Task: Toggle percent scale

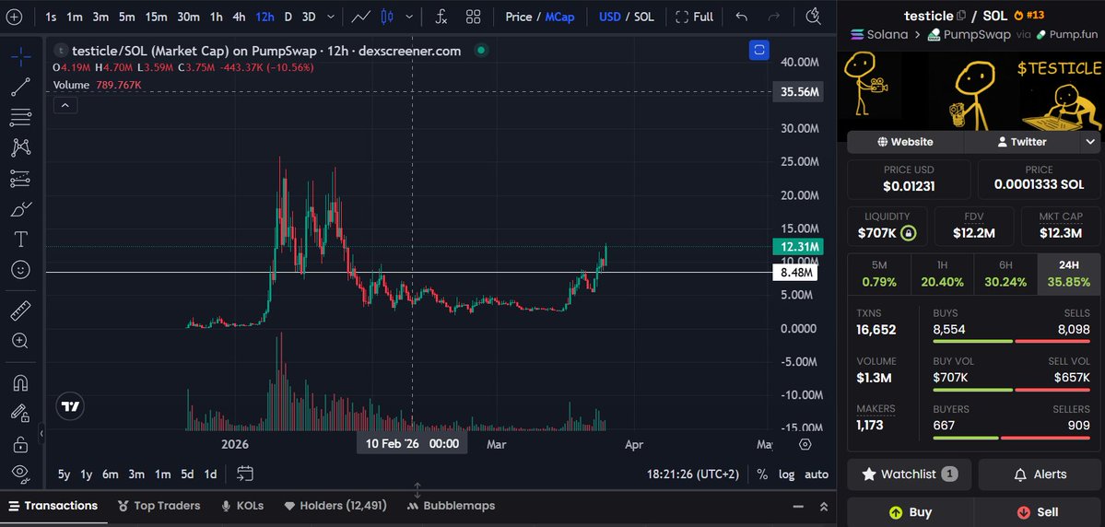Action: (762, 474)
